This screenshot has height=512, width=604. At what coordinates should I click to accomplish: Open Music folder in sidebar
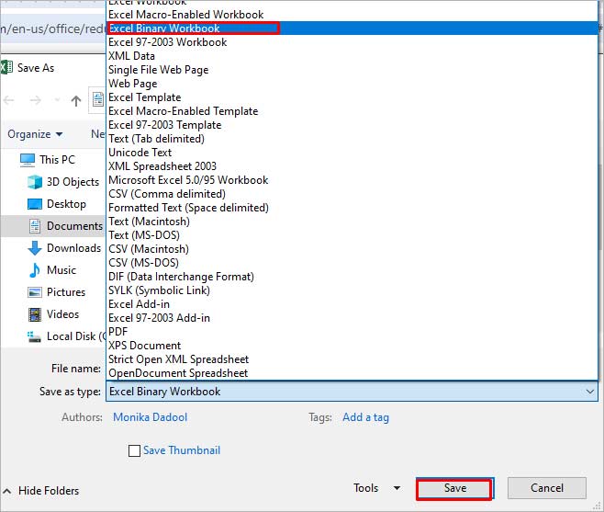[52, 270]
